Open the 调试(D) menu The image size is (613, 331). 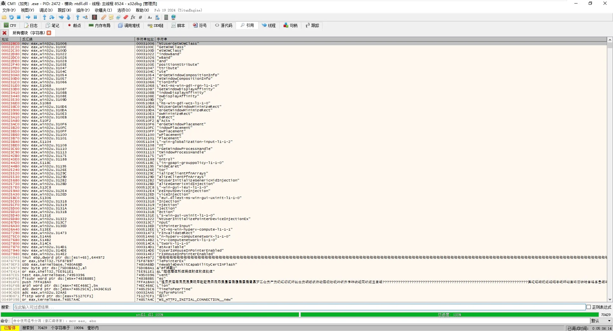[x=46, y=10]
